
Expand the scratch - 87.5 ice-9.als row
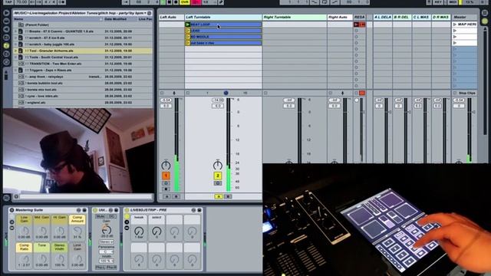point(15,38)
